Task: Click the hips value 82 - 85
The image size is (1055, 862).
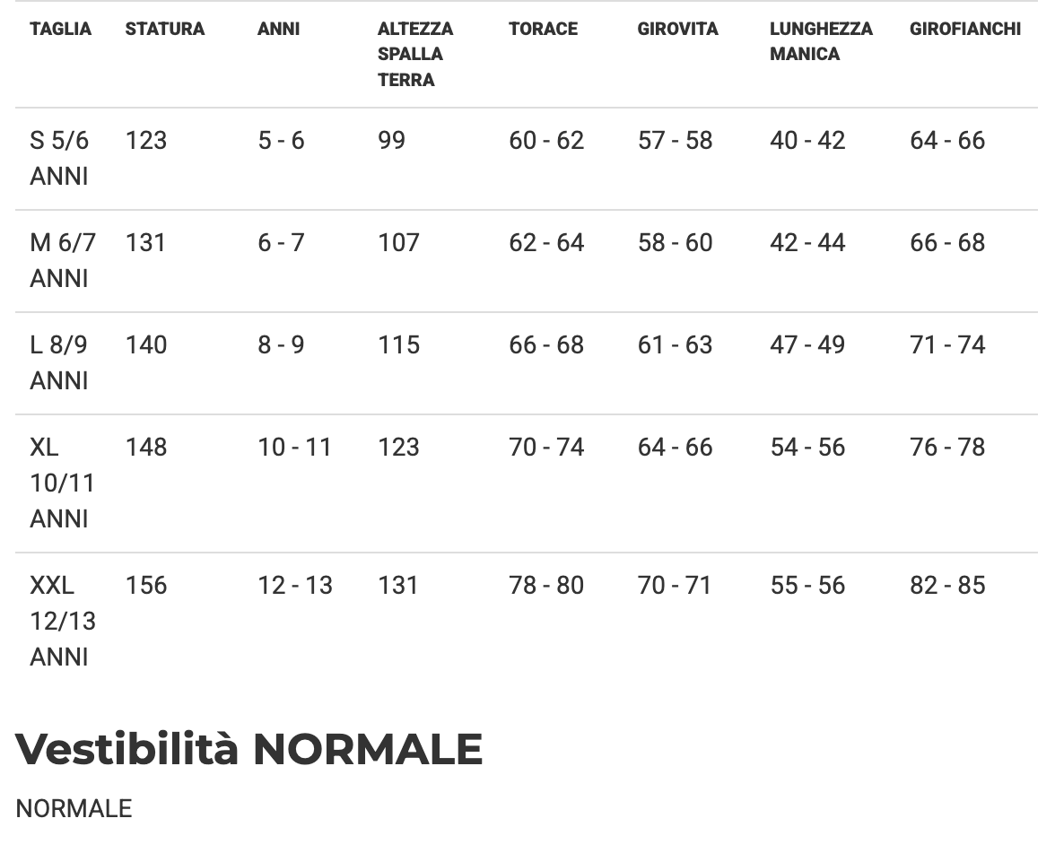Action: [947, 586]
